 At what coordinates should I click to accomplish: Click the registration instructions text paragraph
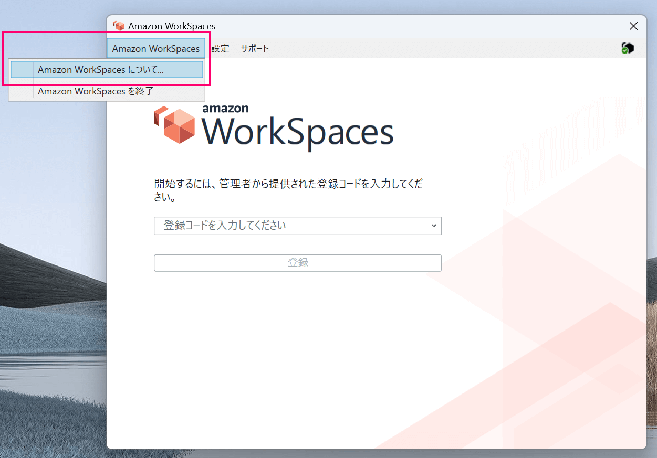click(289, 189)
